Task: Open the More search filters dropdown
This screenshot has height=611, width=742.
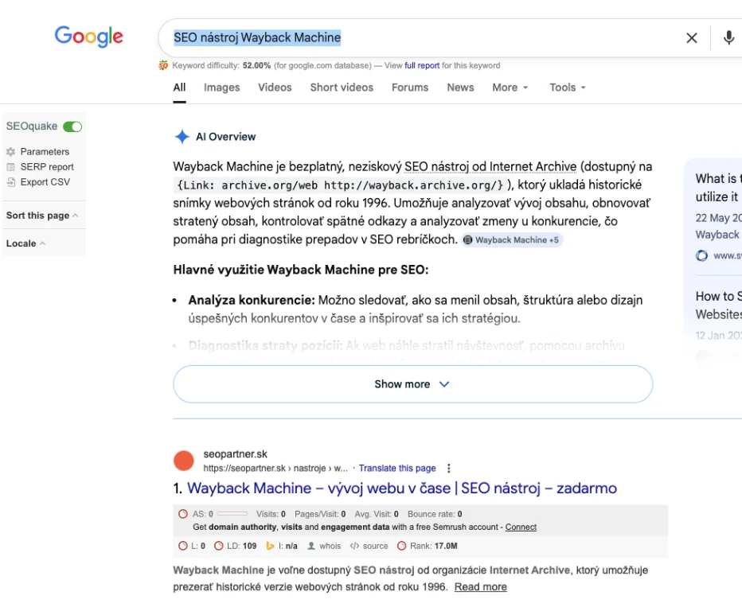Action: point(510,88)
